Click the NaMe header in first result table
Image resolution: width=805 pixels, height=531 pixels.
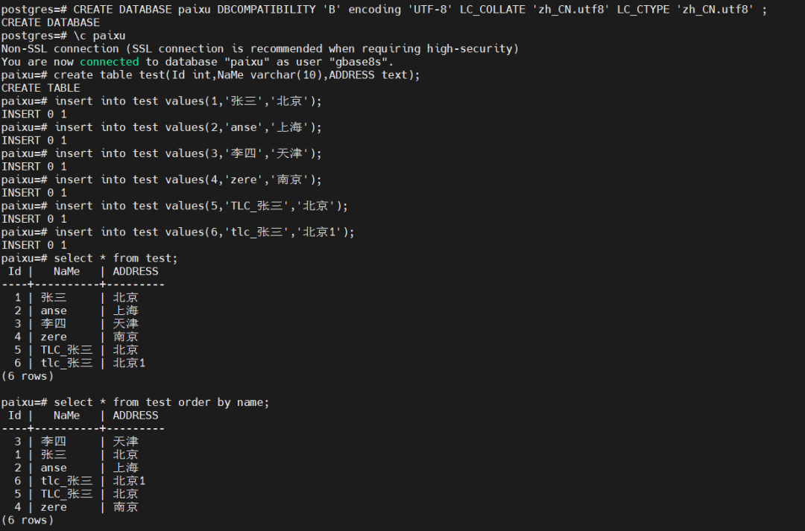[66, 271]
